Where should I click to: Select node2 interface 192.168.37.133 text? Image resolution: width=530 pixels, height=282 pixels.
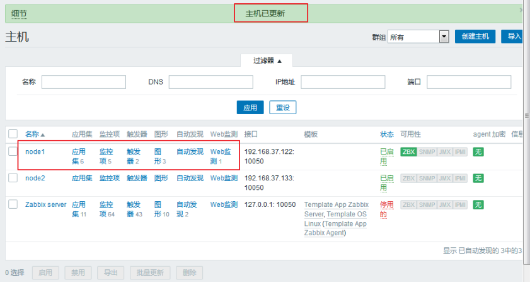coord(269,182)
